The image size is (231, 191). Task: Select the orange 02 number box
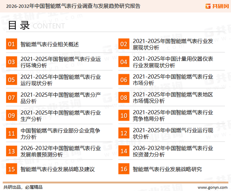pos(124,44)
